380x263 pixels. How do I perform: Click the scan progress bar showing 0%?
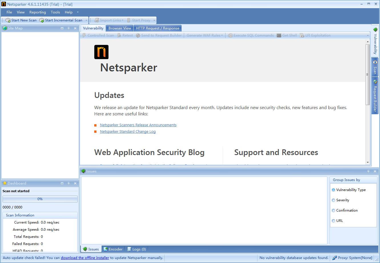point(40,199)
